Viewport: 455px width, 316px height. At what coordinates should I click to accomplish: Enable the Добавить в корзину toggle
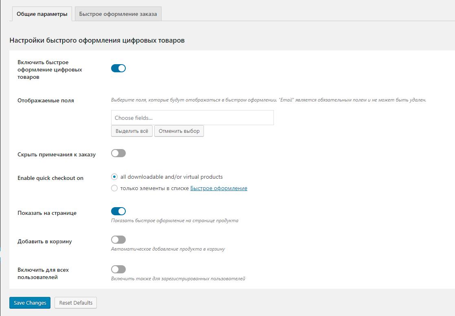(x=118, y=240)
